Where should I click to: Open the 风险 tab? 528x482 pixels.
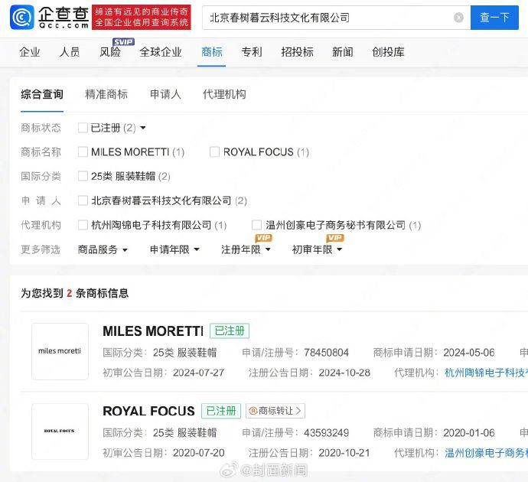point(109,52)
